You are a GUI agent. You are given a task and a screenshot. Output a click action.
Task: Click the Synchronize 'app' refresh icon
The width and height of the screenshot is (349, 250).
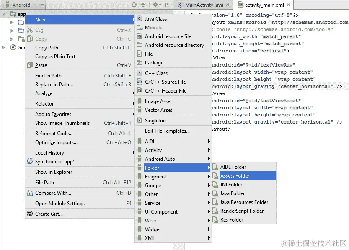pos(30,161)
